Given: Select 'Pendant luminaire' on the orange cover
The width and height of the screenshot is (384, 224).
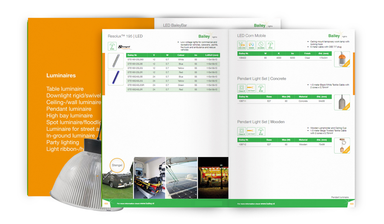Looking at the screenshot, I should tap(69, 109).
